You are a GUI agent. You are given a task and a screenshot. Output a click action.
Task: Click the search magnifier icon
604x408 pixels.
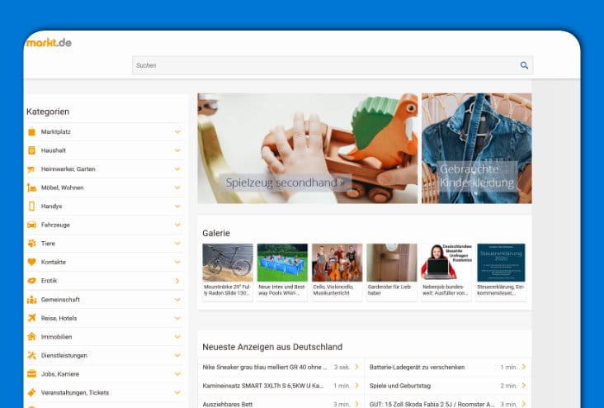524,65
